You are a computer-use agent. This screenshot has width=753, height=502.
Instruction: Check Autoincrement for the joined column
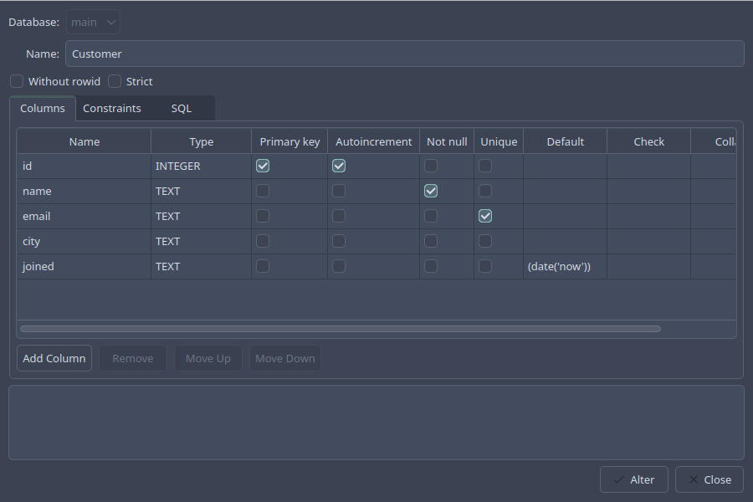pyautogui.click(x=339, y=266)
